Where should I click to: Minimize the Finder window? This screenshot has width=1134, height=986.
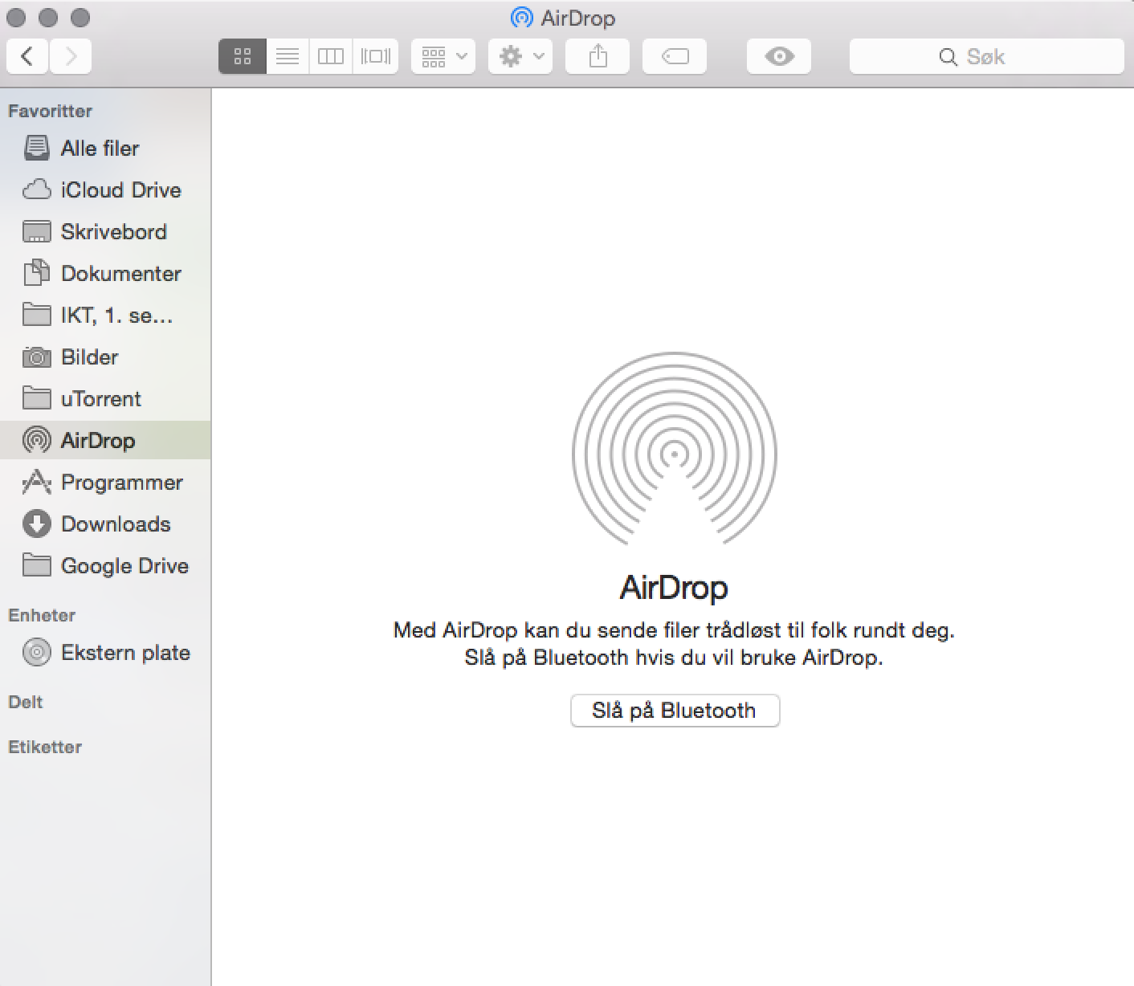tap(48, 17)
